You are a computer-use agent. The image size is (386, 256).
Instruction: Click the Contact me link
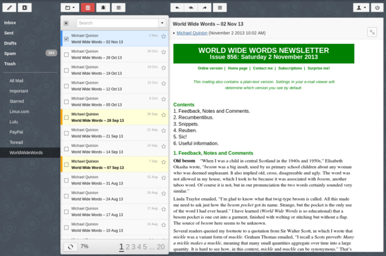[262, 68]
